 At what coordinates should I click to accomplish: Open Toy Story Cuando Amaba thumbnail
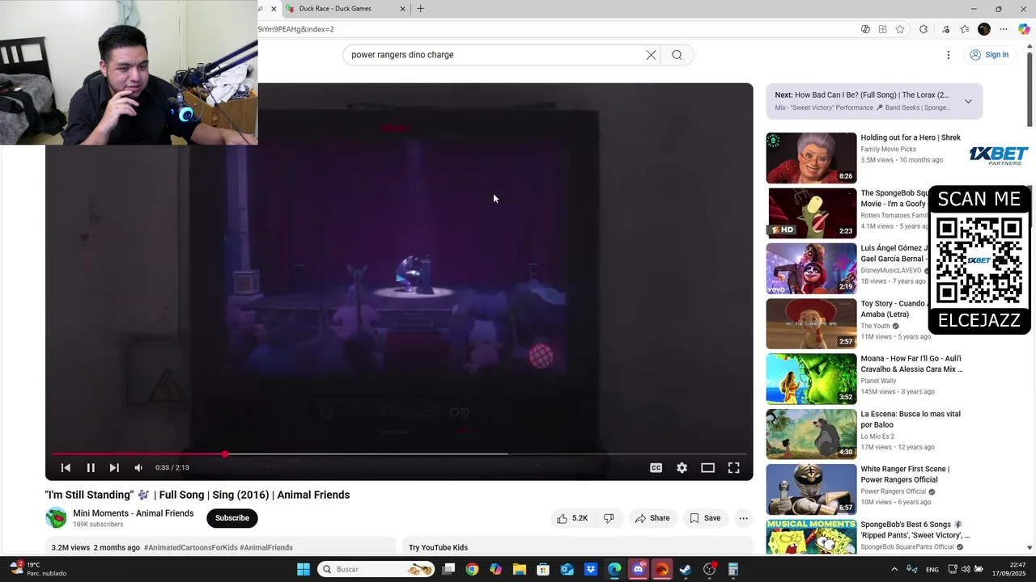pos(811,323)
